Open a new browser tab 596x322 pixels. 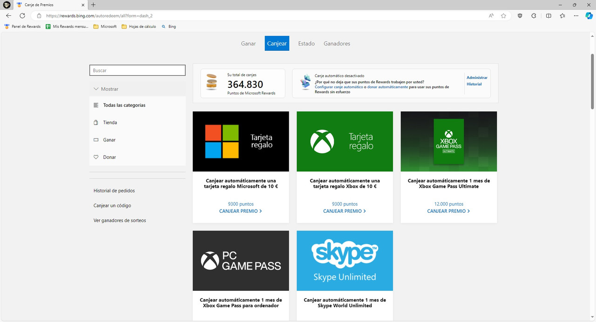(93, 5)
